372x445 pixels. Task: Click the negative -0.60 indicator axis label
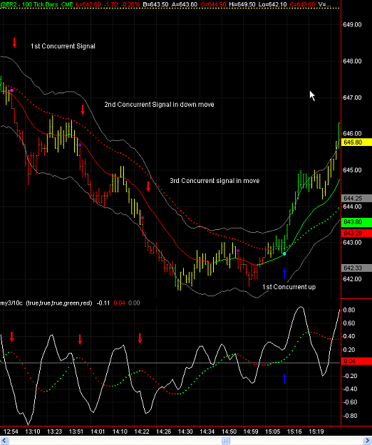click(x=350, y=402)
